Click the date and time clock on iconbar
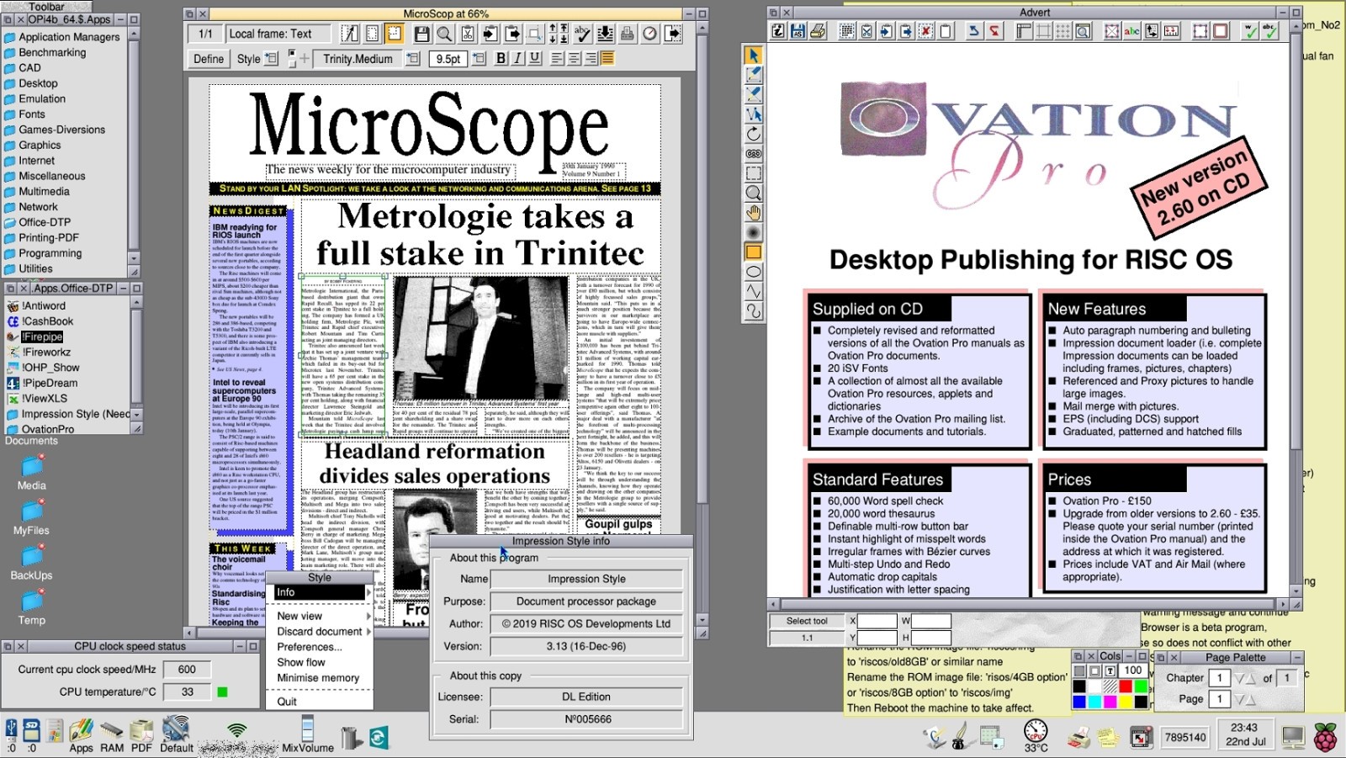The height and width of the screenshot is (758, 1346). click(1245, 734)
